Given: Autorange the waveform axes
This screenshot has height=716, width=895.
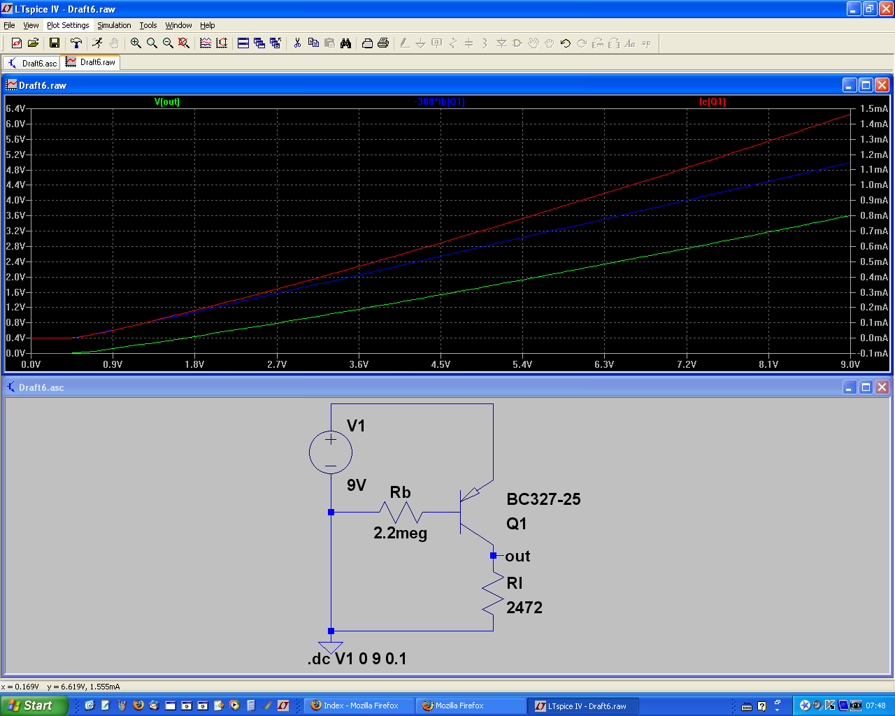Looking at the screenshot, I should click(x=223, y=43).
